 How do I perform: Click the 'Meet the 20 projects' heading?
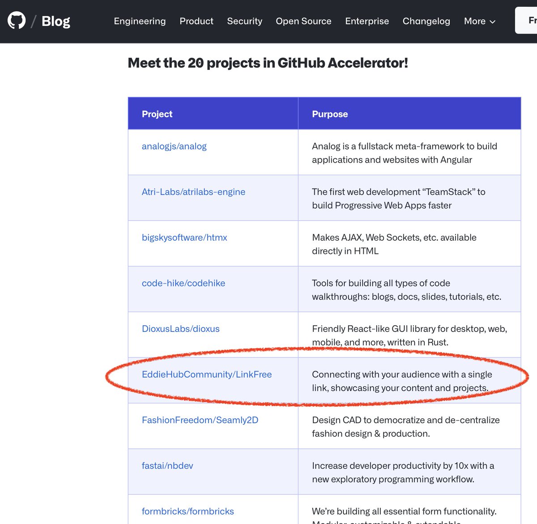(268, 63)
